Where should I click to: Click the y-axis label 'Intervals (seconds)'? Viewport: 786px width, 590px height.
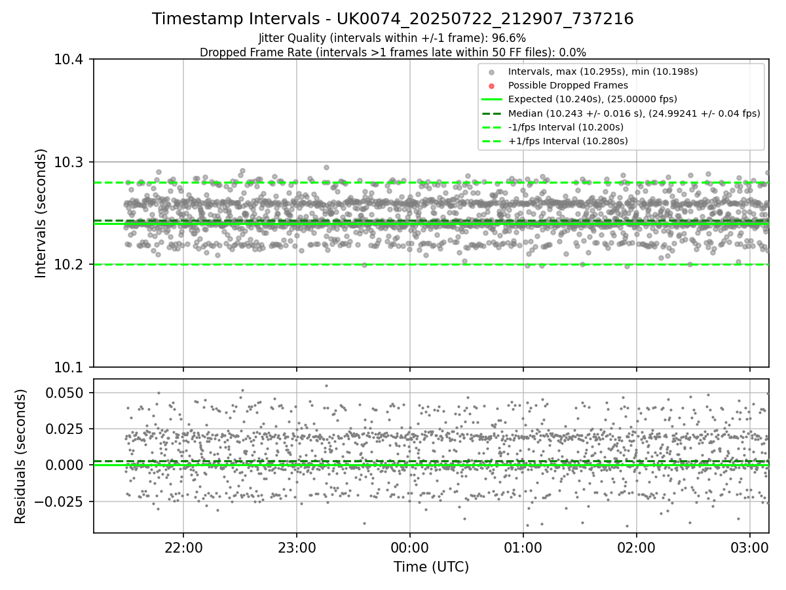click(41, 213)
